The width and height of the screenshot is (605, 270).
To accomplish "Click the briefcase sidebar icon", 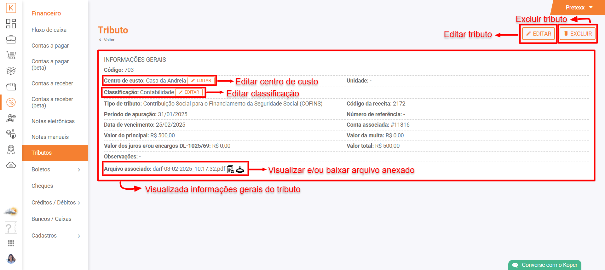I will click(x=11, y=39).
